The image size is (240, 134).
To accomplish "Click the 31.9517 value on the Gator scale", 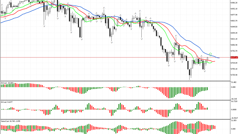I will (x=235, y=121).
